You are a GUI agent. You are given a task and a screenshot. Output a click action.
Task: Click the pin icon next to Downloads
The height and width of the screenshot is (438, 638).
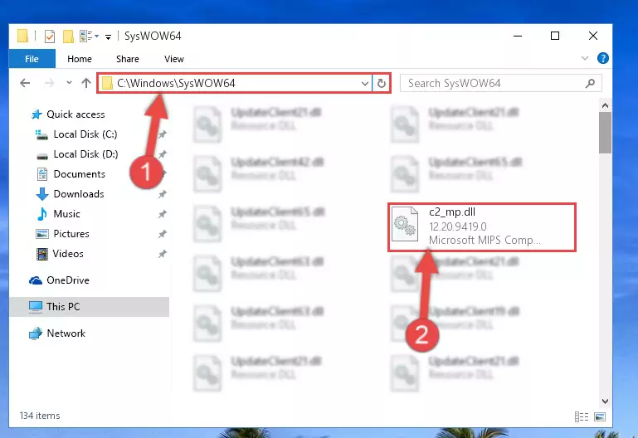(x=162, y=194)
